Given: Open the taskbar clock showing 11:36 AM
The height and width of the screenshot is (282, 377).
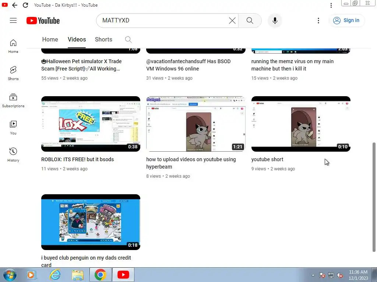Looking at the screenshot, I should click(358, 275).
